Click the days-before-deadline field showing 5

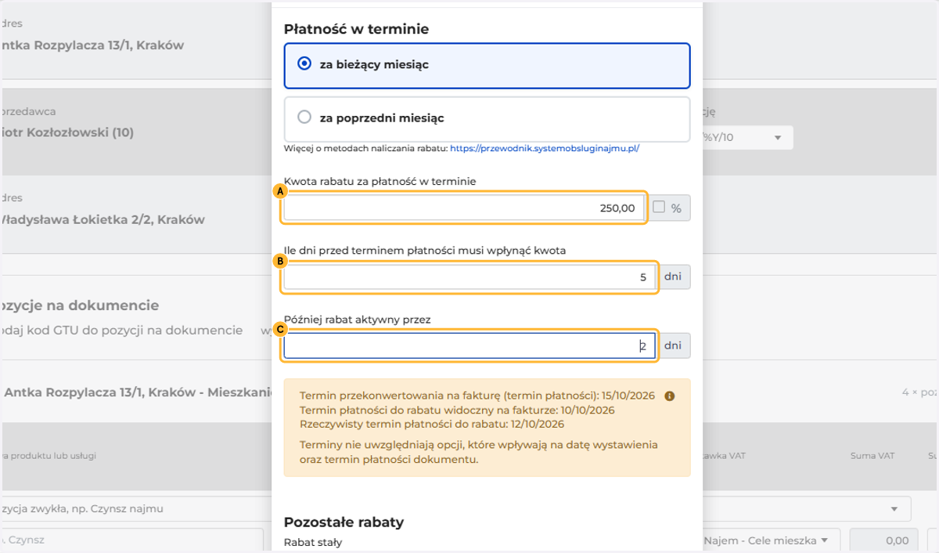(469, 277)
